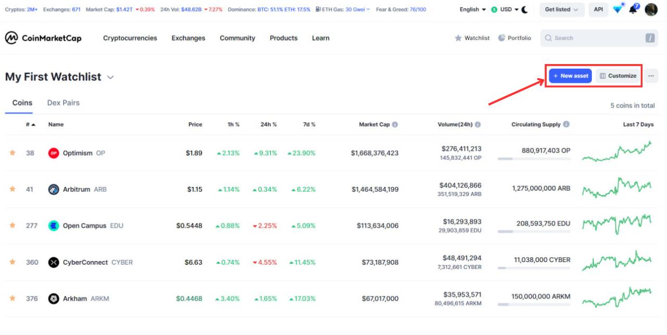Open the Cryptocurrencies menu
The width and height of the screenshot is (667, 335).
[130, 38]
